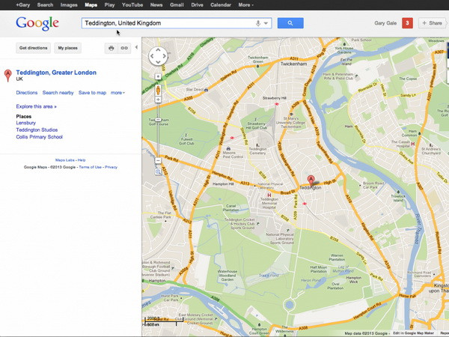The height and width of the screenshot is (337, 449).
Task: Click the Cassel Hospital H icon
Action: pos(412,144)
